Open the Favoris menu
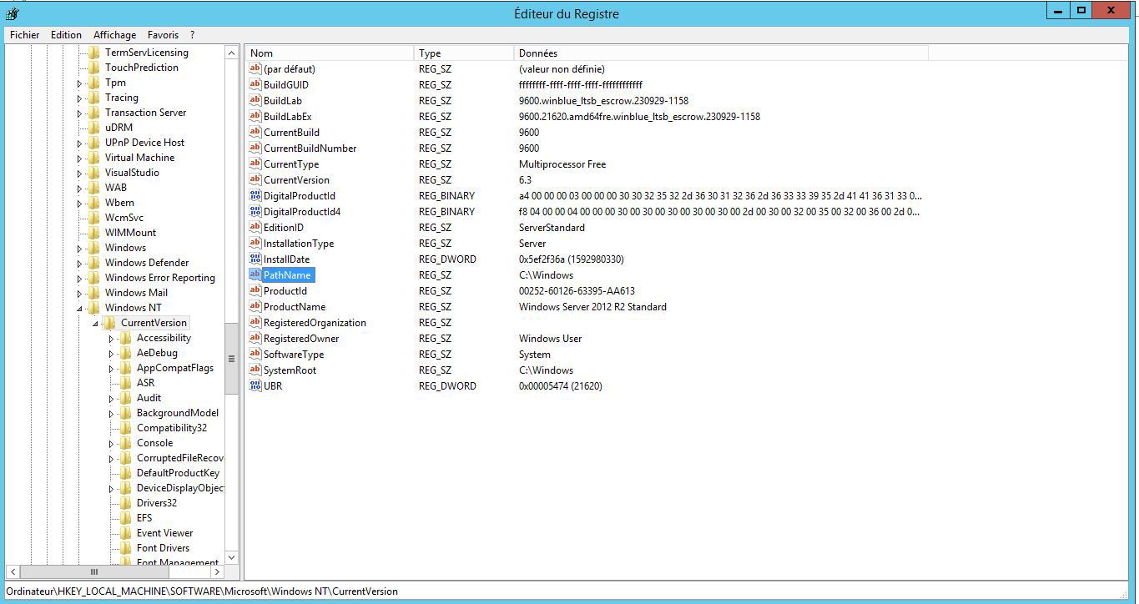The width and height of the screenshot is (1139, 604). 163,35
